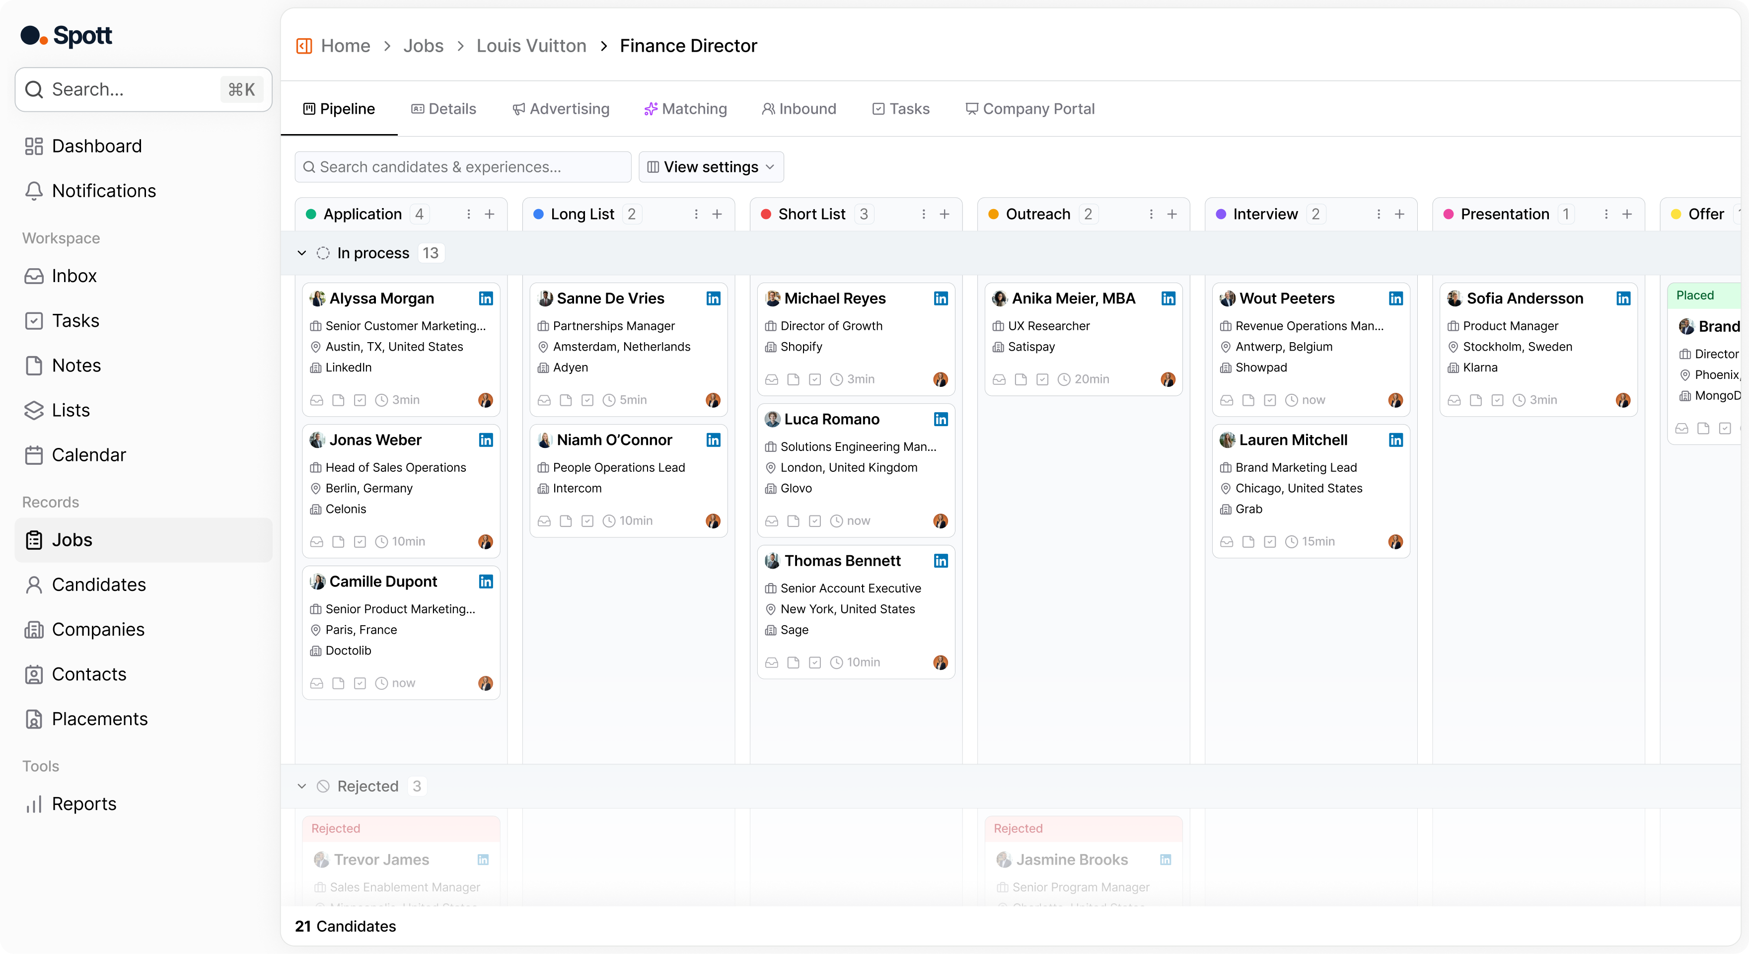Image resolution: width=1749 pixels, height=954 pixels.
Task: Focus the Search candidates & experiences field
Action: click(x=463, y=167)
